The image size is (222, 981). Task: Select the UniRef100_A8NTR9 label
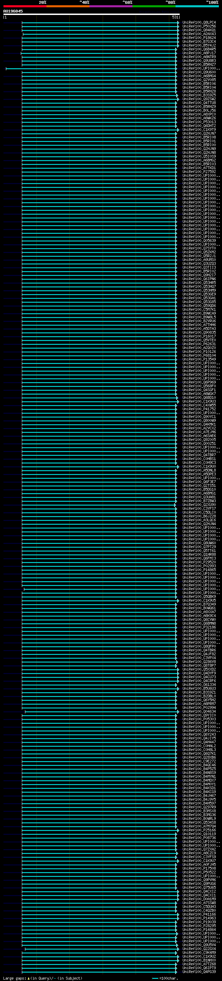199,57
